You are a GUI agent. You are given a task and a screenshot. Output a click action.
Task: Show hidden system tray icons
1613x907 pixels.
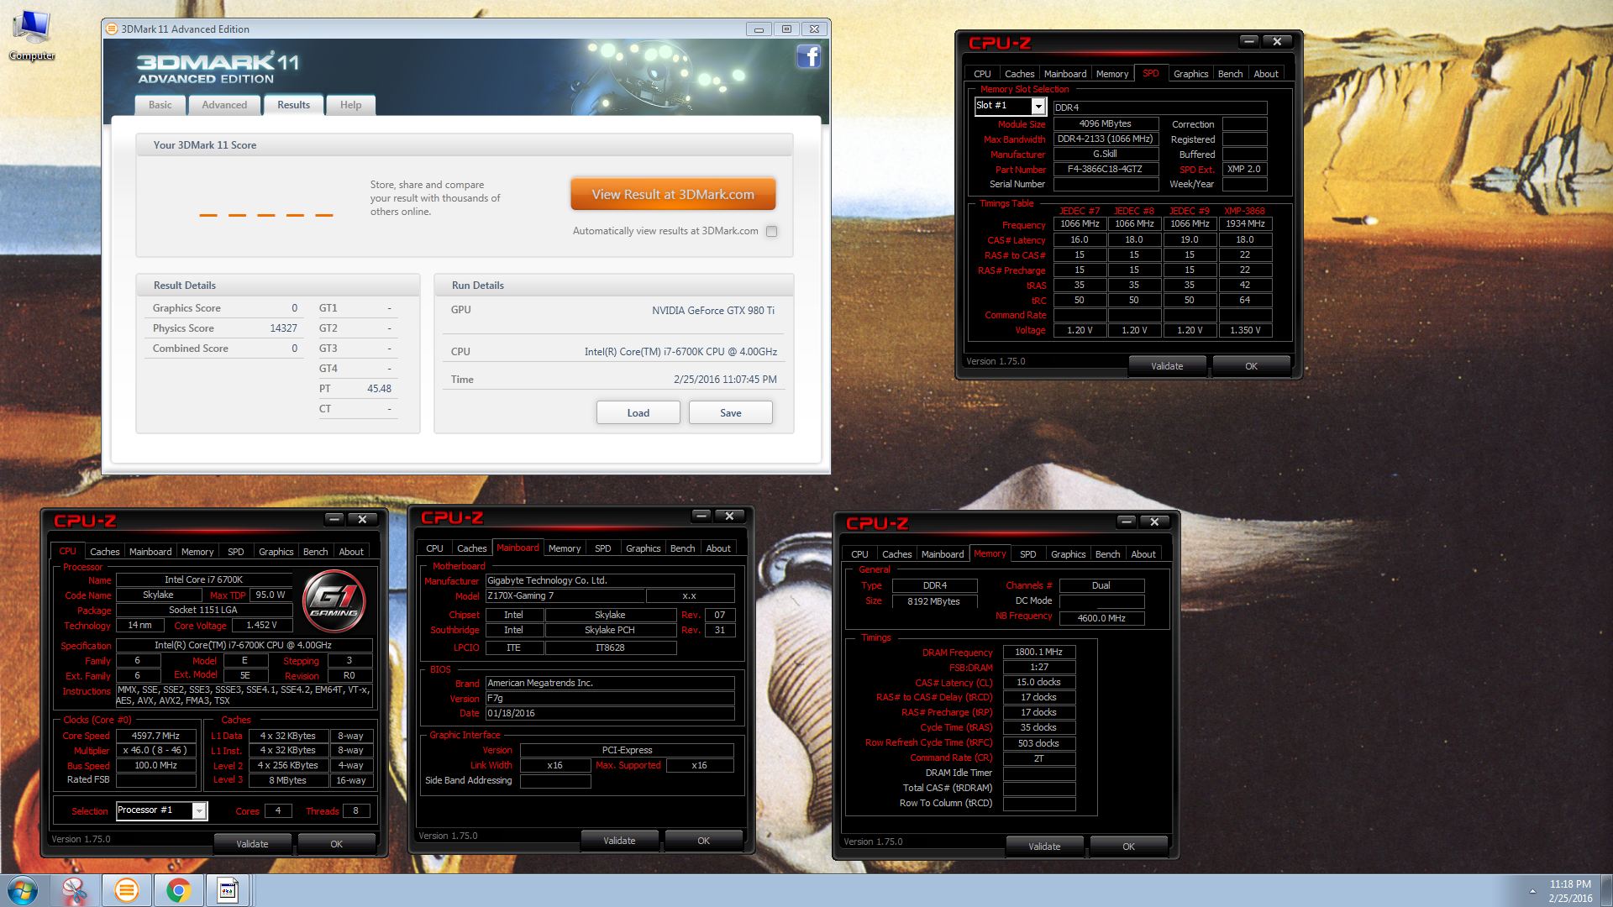pos(1532,891)
